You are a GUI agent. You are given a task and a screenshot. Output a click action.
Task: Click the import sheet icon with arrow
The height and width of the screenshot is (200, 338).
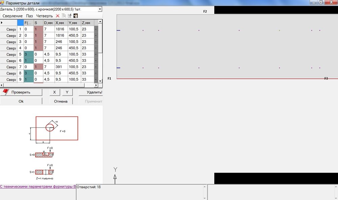point(70,16)
